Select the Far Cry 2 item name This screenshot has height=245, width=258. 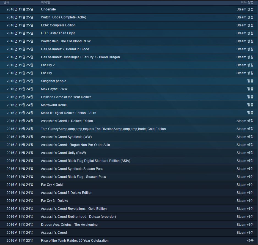coord(48,65)
